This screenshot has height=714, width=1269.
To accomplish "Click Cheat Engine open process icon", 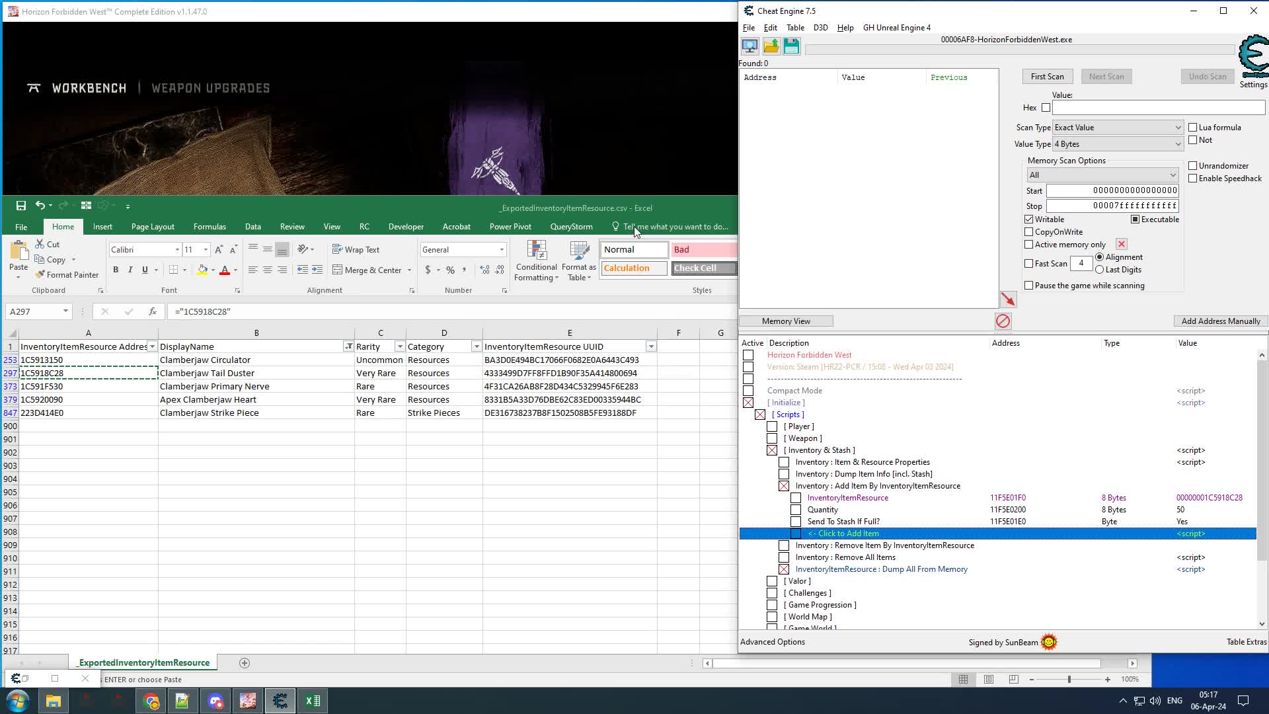I will (x=750, y=46).
